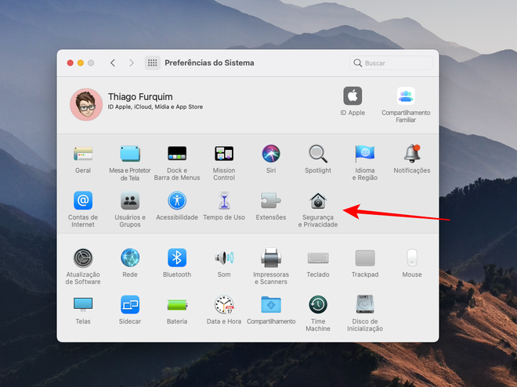This screenshot has width=517, height=387.
Task: Open Notificações preferences
Action: [412, 154]
